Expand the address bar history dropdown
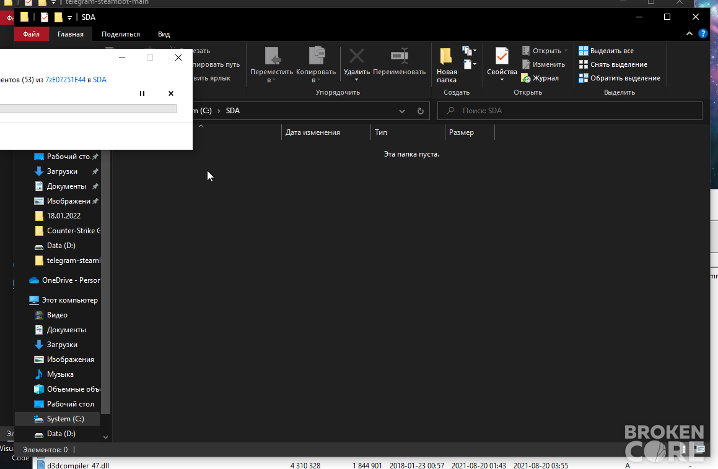Screen dimensions: 718x469 (401, 111)
